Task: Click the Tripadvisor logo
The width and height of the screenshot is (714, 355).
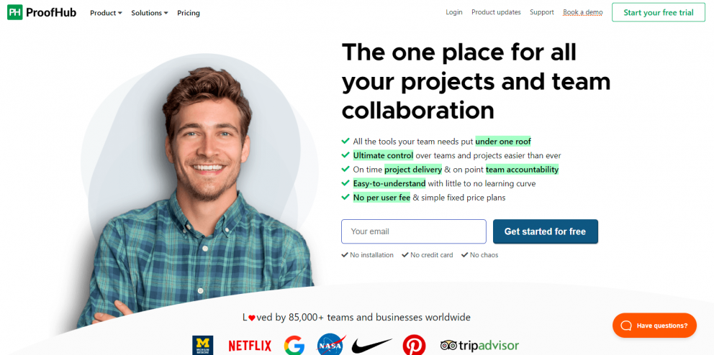Action: pos(479,345)
